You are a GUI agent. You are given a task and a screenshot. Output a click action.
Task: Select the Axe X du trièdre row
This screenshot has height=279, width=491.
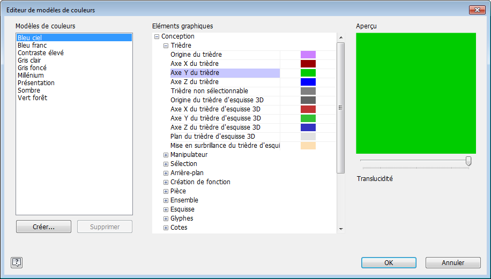click(225, 64)
